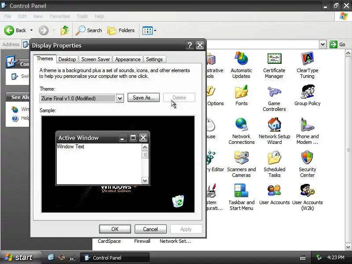Open the Help menu
Viewport: 352px width, 264px height.
pos(99,16)
